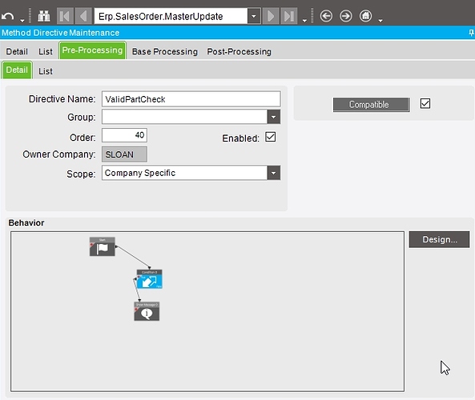Go to first record navigation icon

pos(65,16)
